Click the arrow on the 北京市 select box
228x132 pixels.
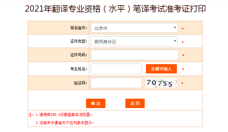(x=175, y=28)
